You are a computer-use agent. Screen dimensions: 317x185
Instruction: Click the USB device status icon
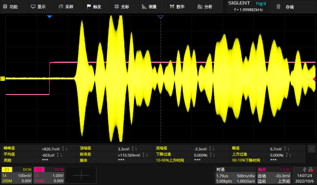click(304, 169)
